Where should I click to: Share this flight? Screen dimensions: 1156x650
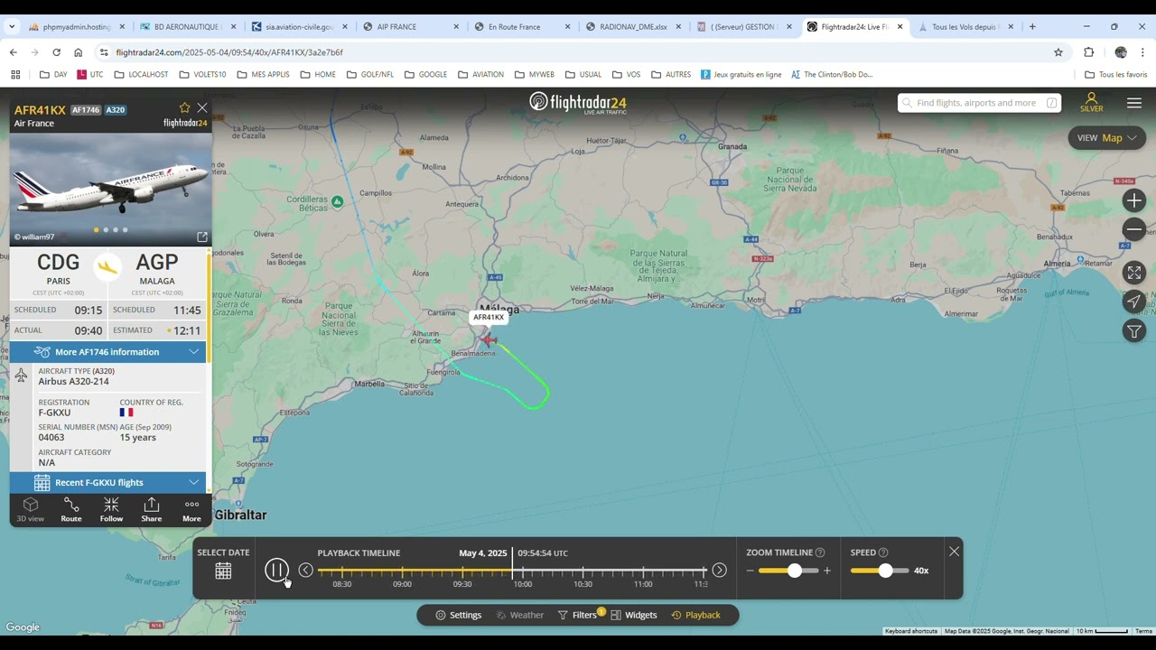pos(152,510)
